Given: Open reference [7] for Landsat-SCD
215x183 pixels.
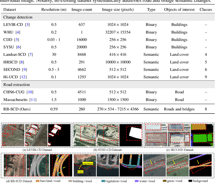Looking at the screenshot, I should [30, 54].
